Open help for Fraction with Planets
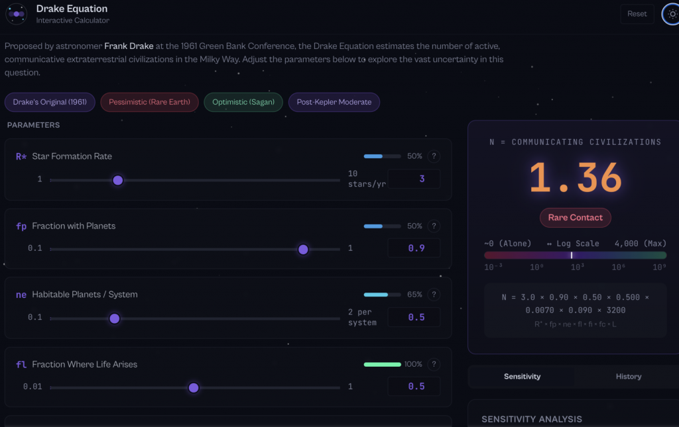 pos(434,226)
